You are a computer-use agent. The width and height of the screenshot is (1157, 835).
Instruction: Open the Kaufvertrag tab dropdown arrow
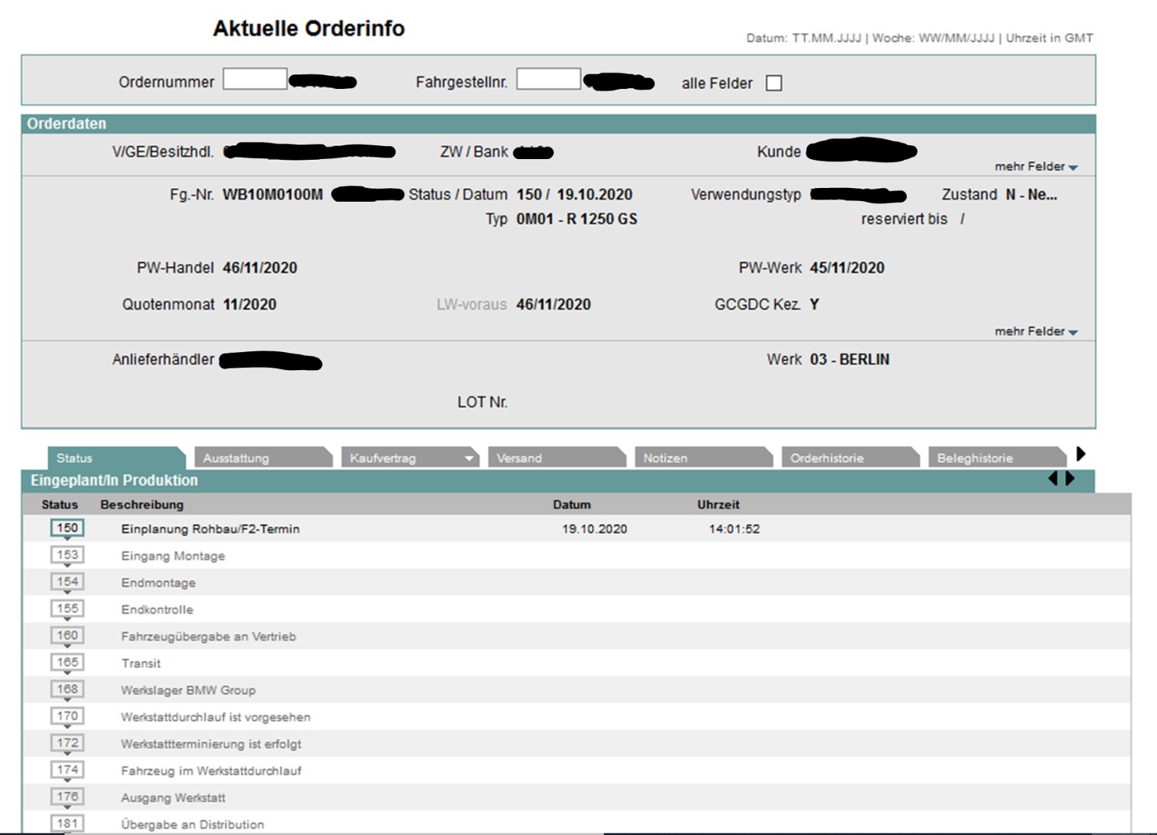[x=469, y=458]
